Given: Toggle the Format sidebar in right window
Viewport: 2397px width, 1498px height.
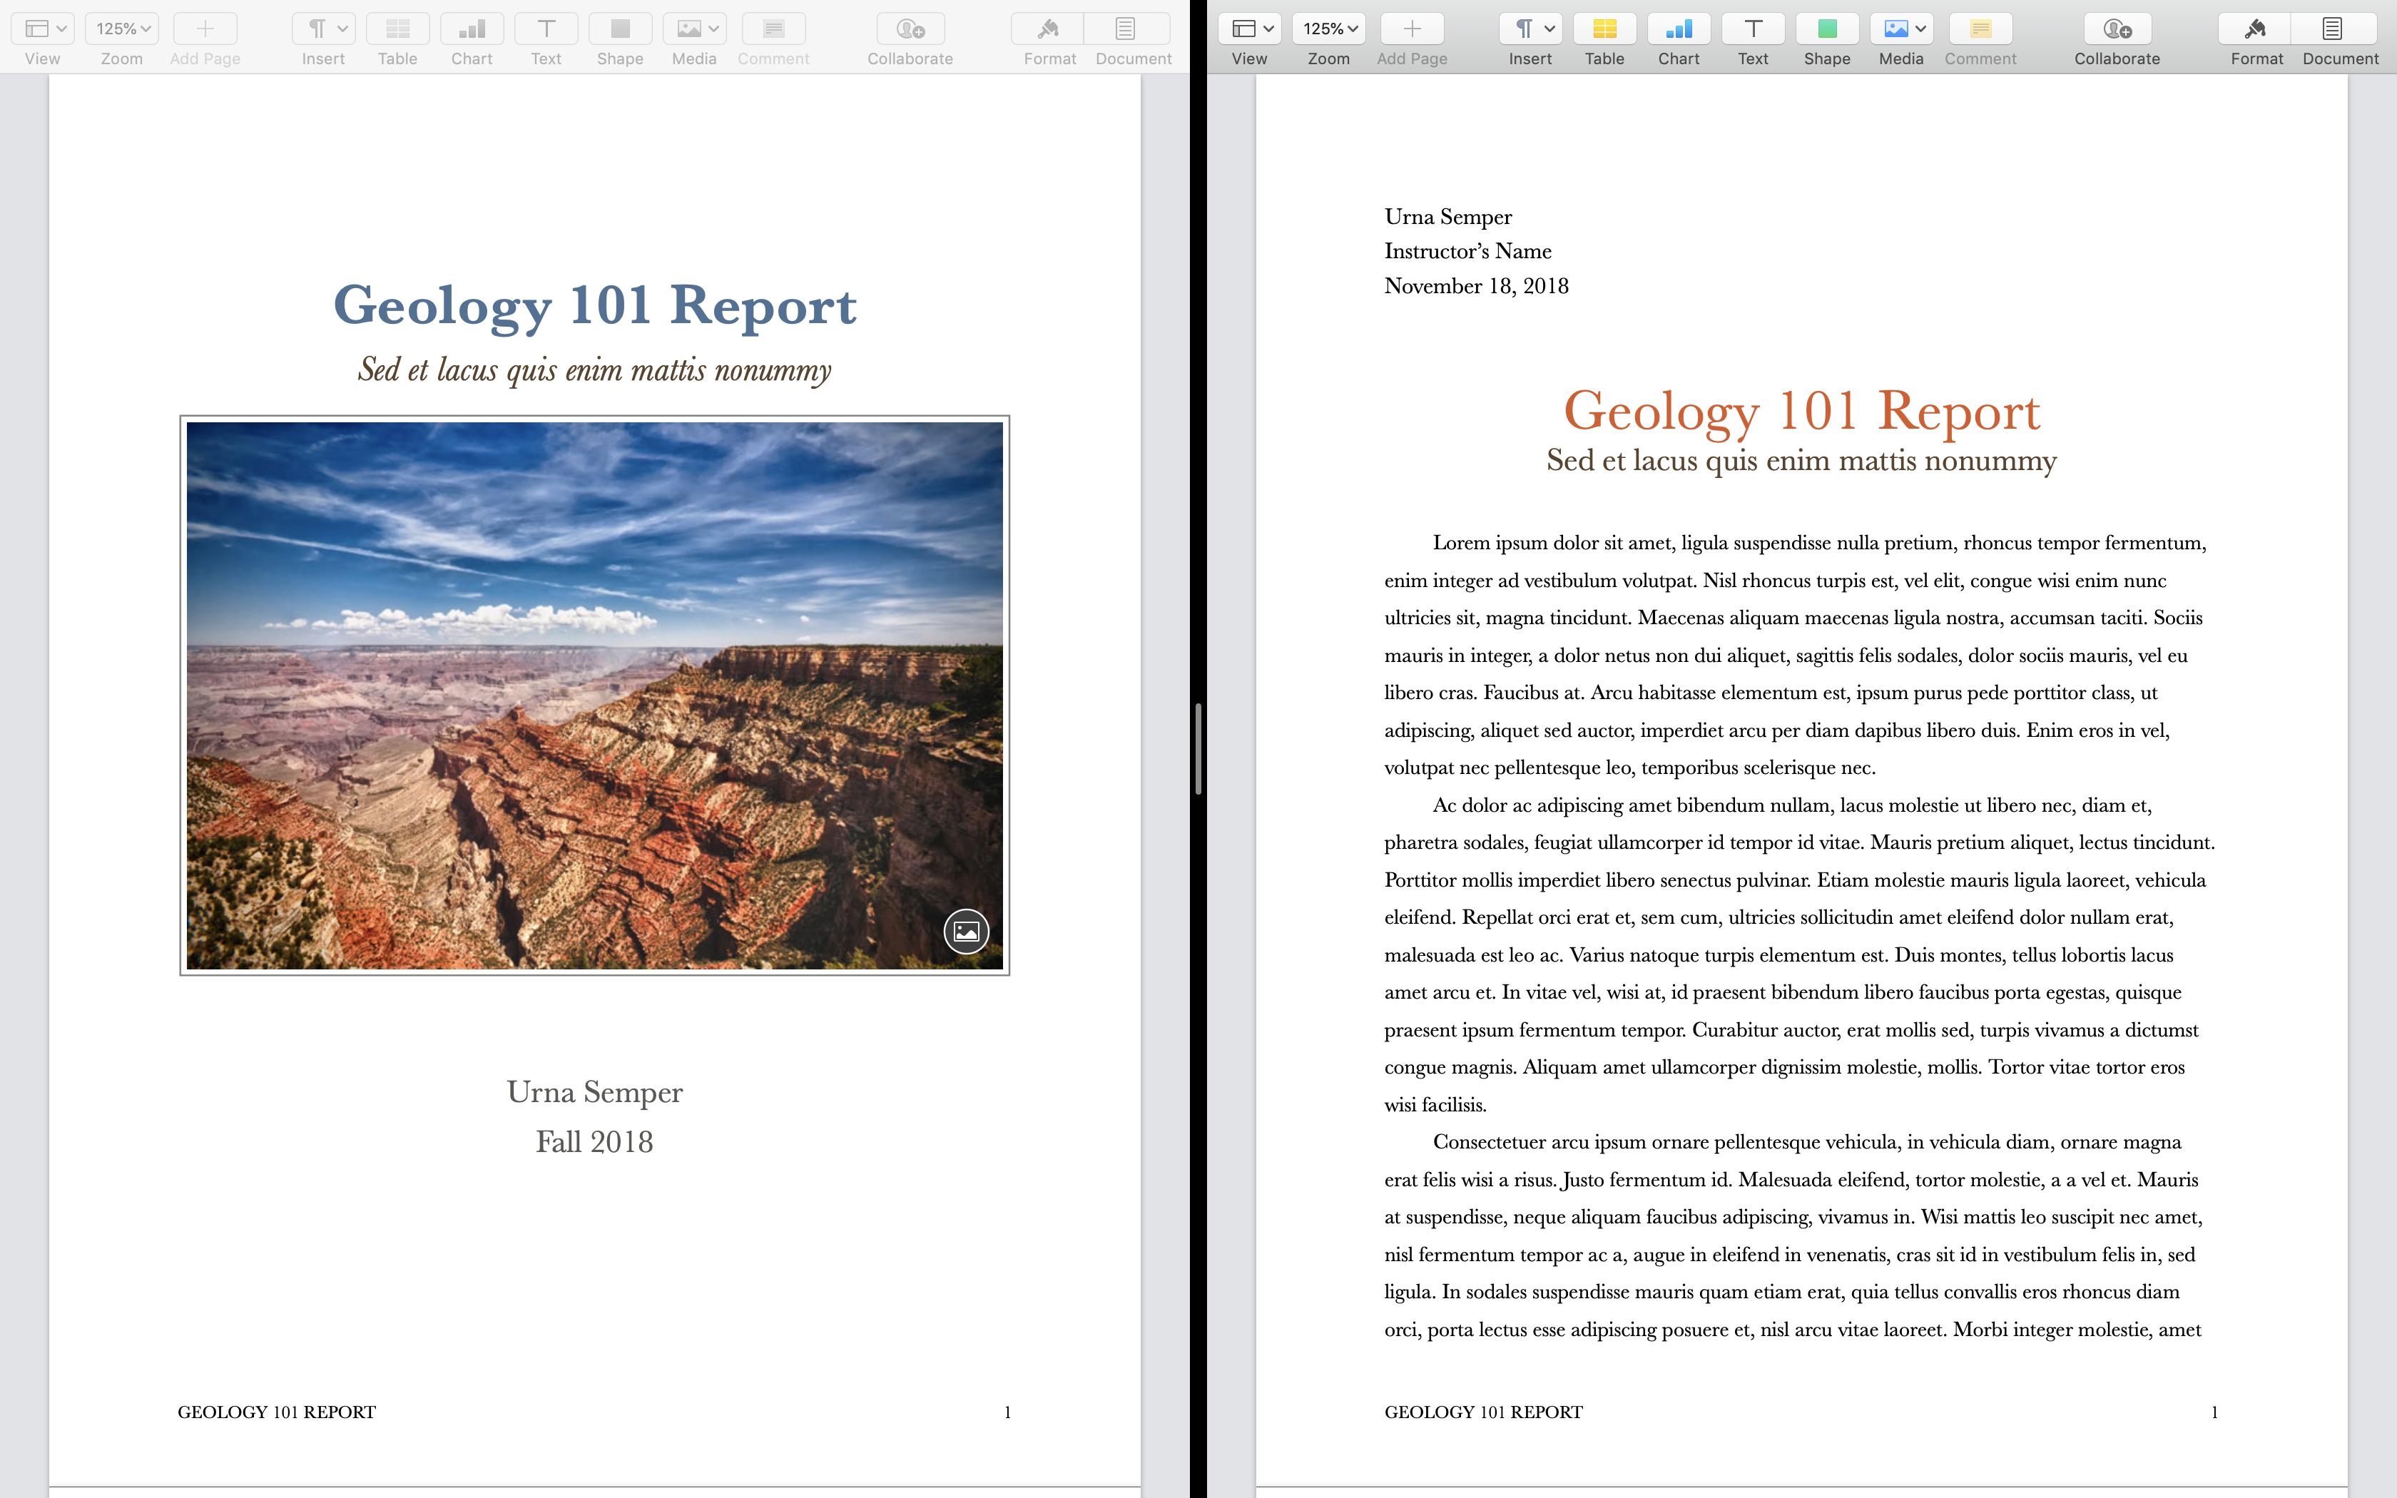Looking at the screenshot, I should point(2255,30).
